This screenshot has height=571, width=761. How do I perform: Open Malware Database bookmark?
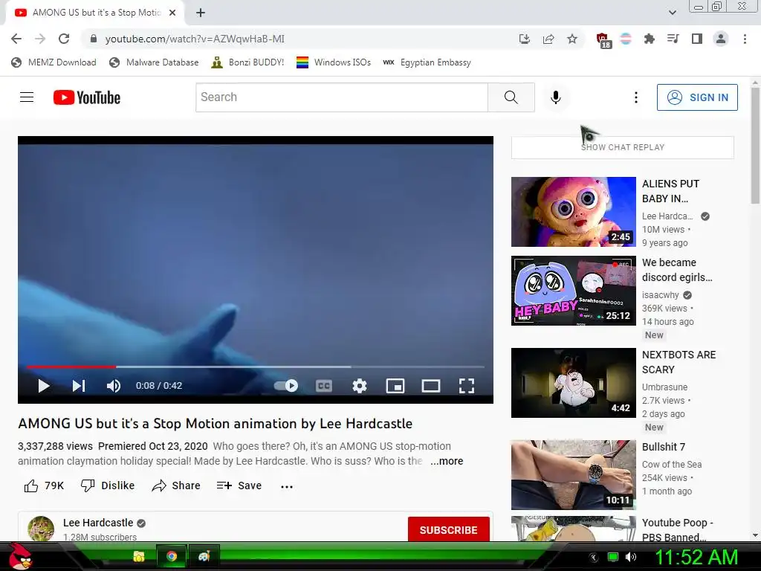click(154, 62)
